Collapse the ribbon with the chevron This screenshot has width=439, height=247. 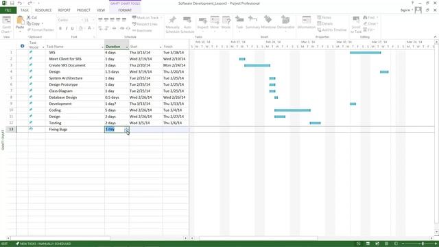coord(435,36)
